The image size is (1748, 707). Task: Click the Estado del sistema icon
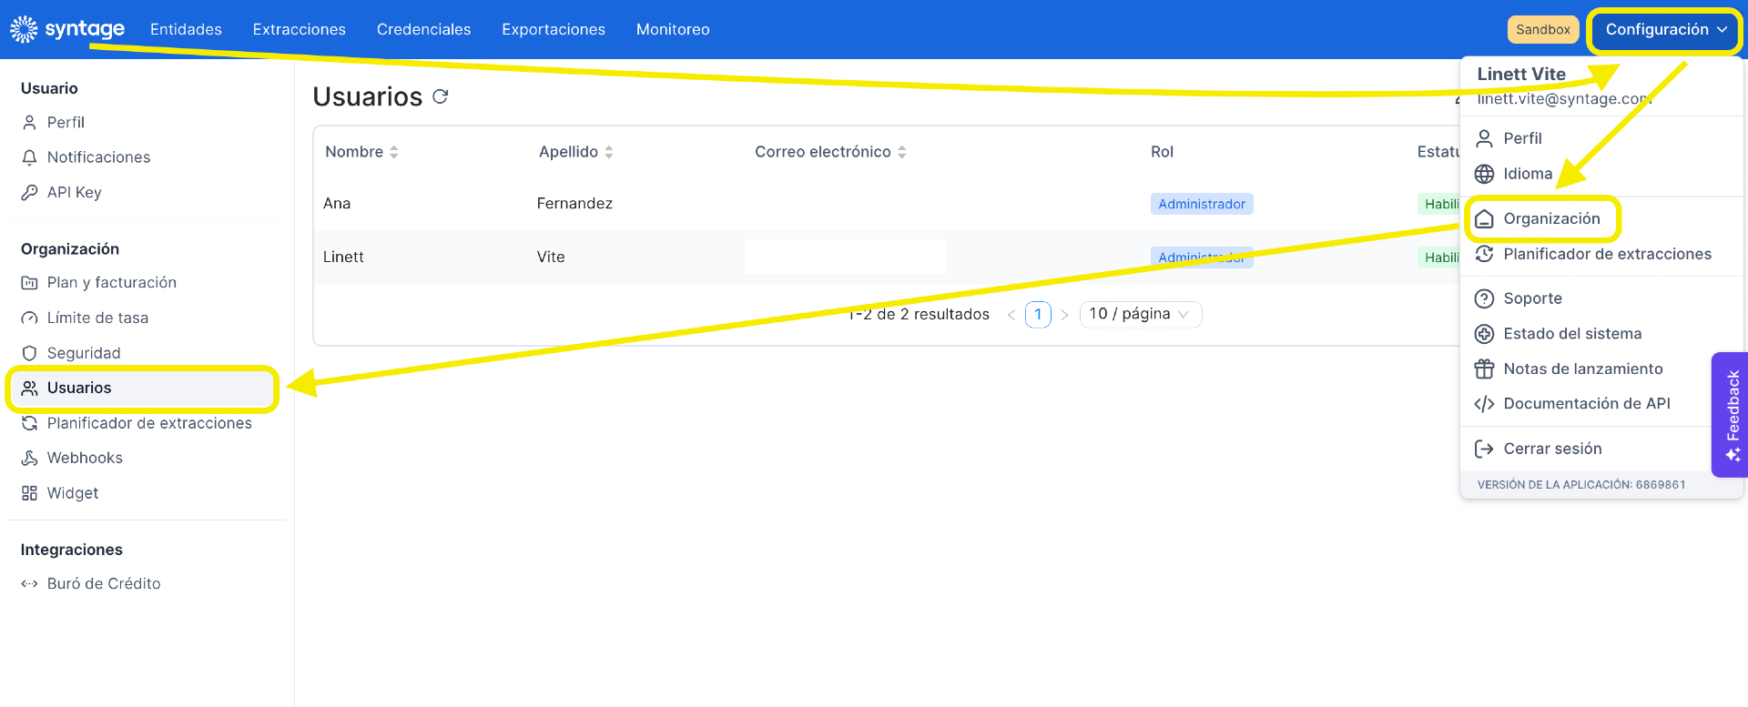[x=1484, y=334]
